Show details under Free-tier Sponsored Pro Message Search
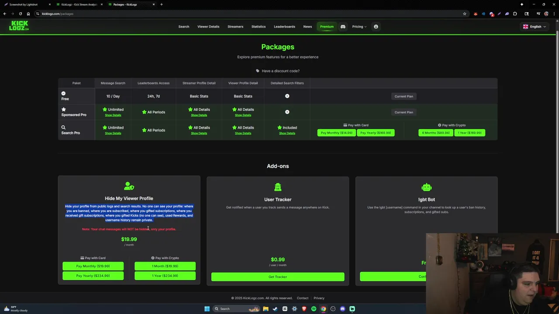559x314 pixels. click(113, 115)
